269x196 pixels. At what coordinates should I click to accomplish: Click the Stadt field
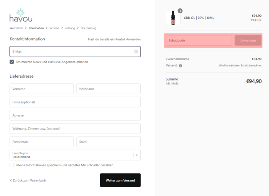108,142
